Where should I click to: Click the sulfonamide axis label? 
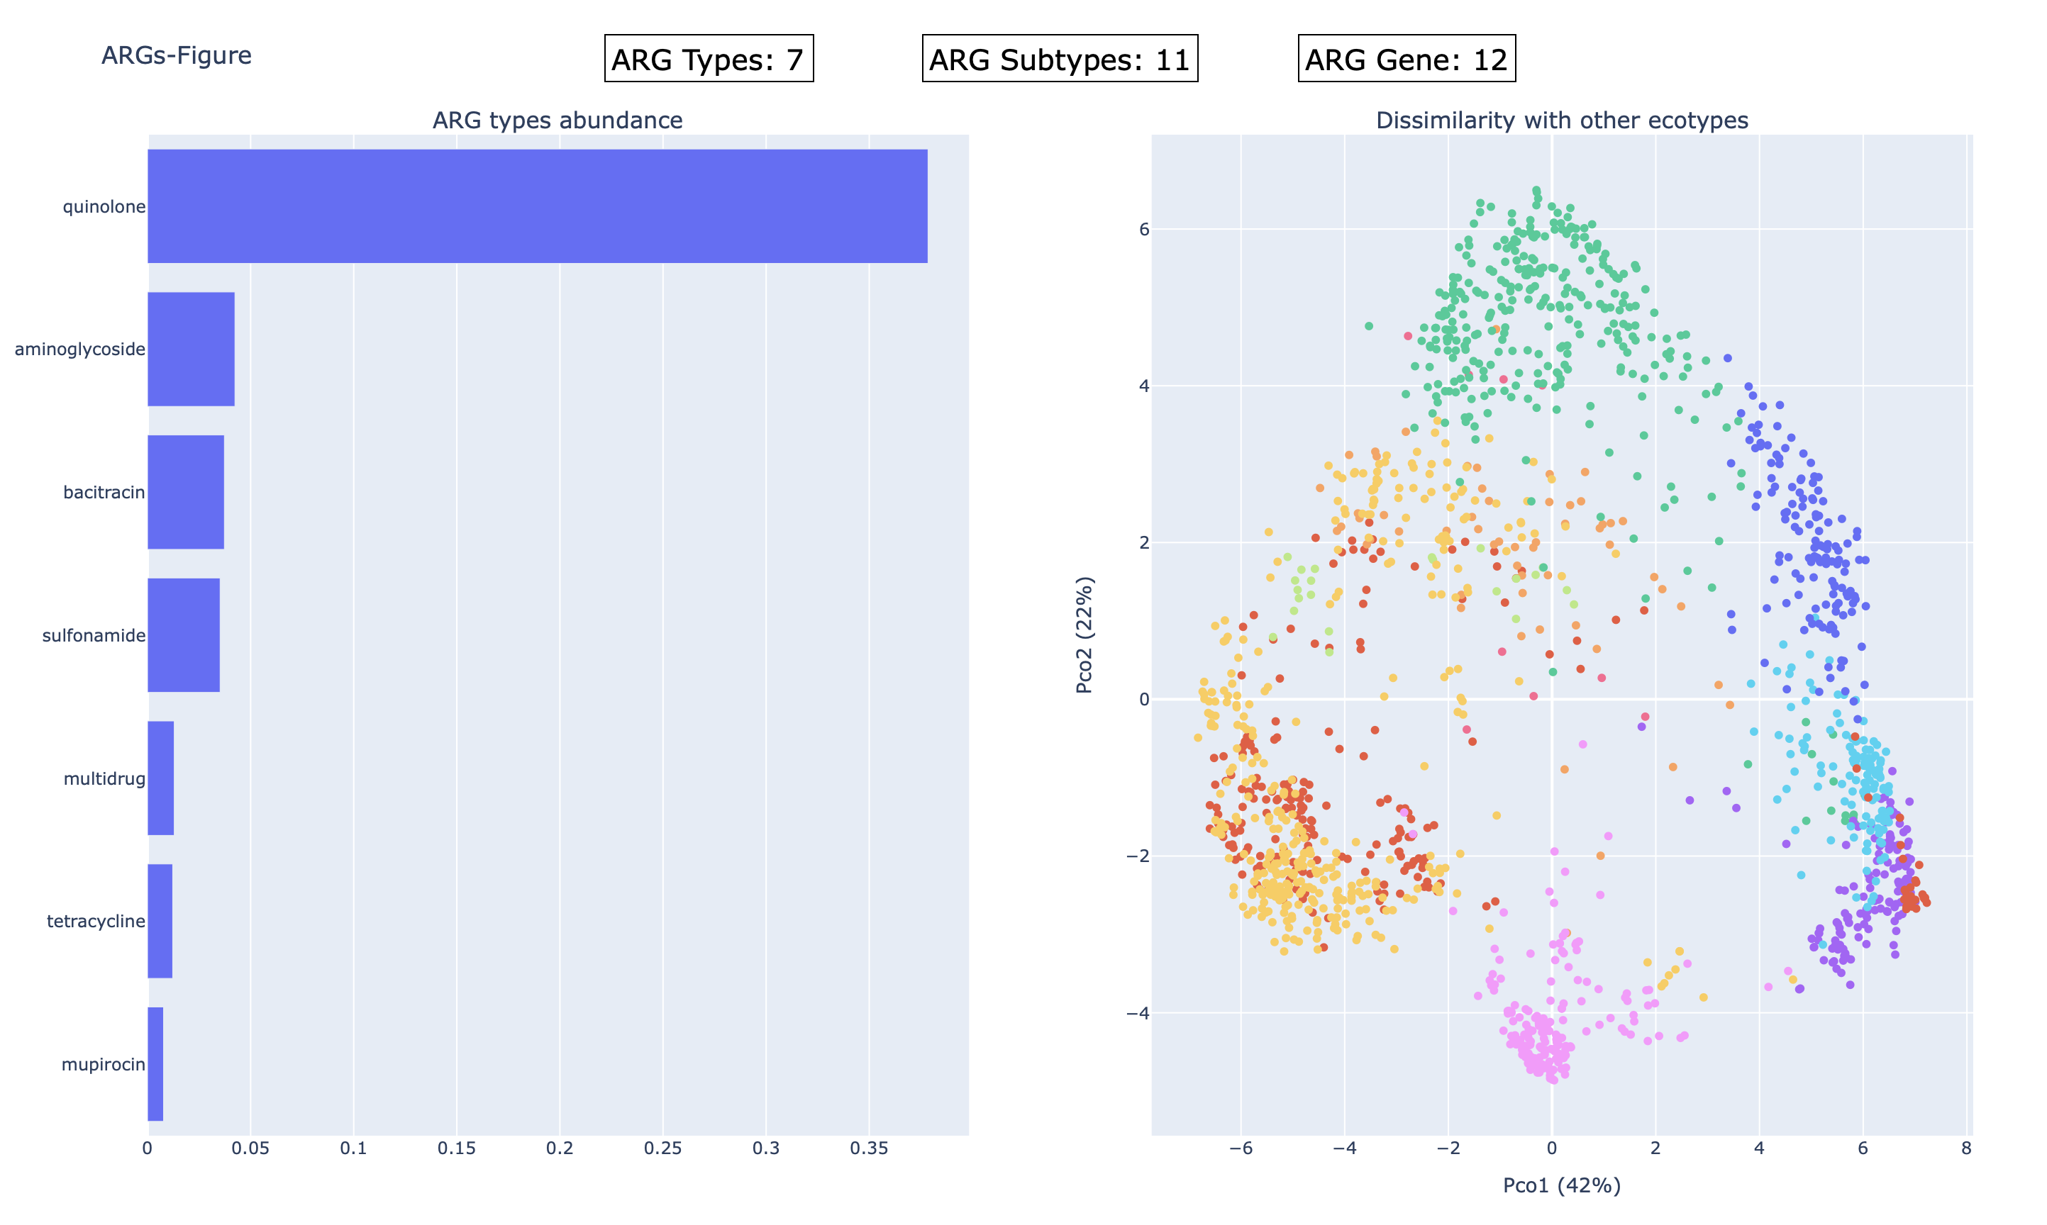(94, 634)
